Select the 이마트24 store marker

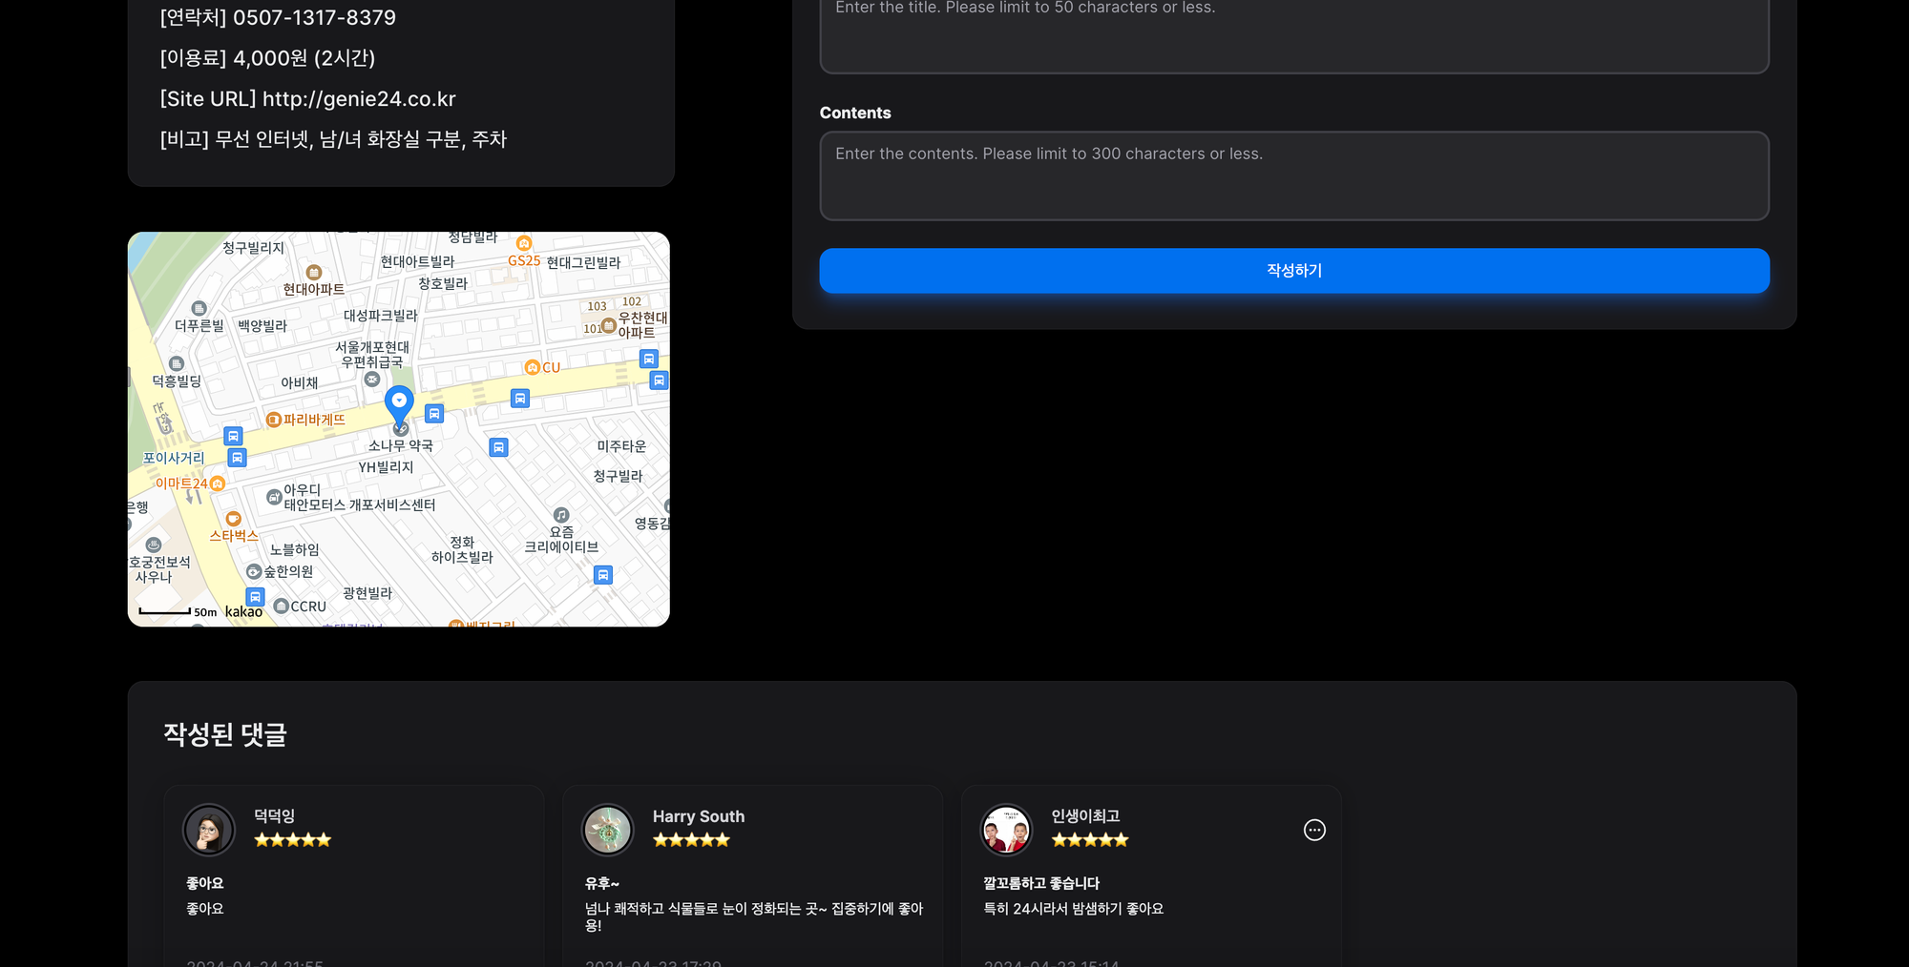coord(218,483)
